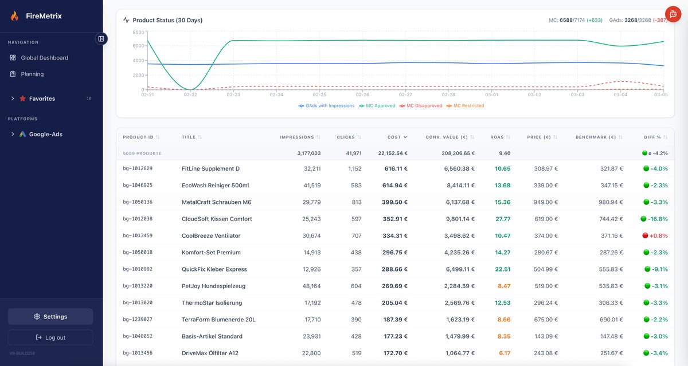Collapse the sidebar using the circular arrow button

click(101, 38)
